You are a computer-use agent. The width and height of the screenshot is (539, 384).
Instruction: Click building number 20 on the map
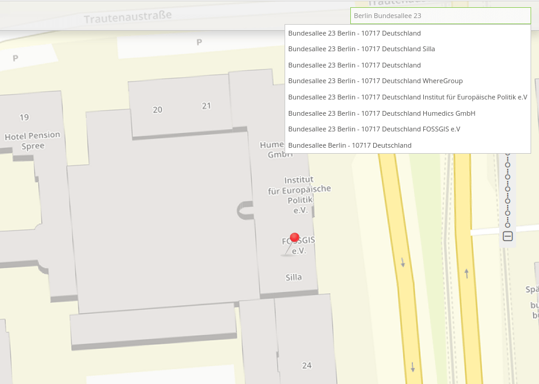[157, 110]
